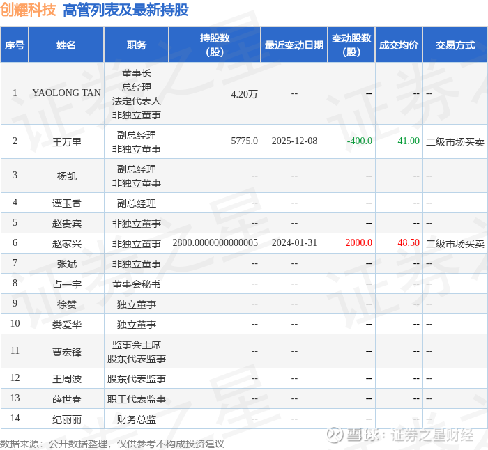Click the red 48.50 price value
This screenshot has width=488, height=450.
409,242
